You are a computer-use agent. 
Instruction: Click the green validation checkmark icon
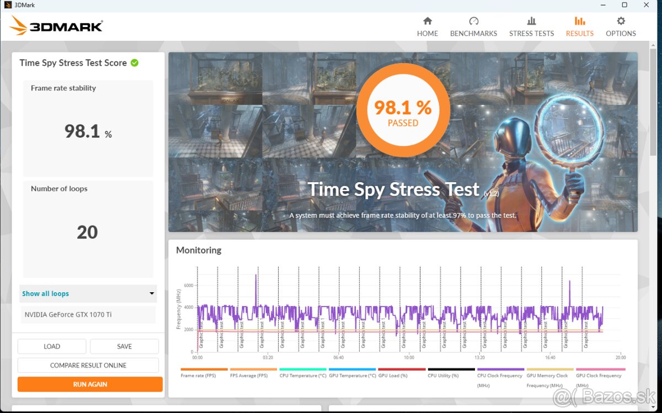135,63
